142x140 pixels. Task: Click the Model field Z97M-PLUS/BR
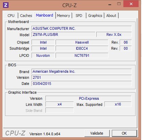(x=63, y=34)
